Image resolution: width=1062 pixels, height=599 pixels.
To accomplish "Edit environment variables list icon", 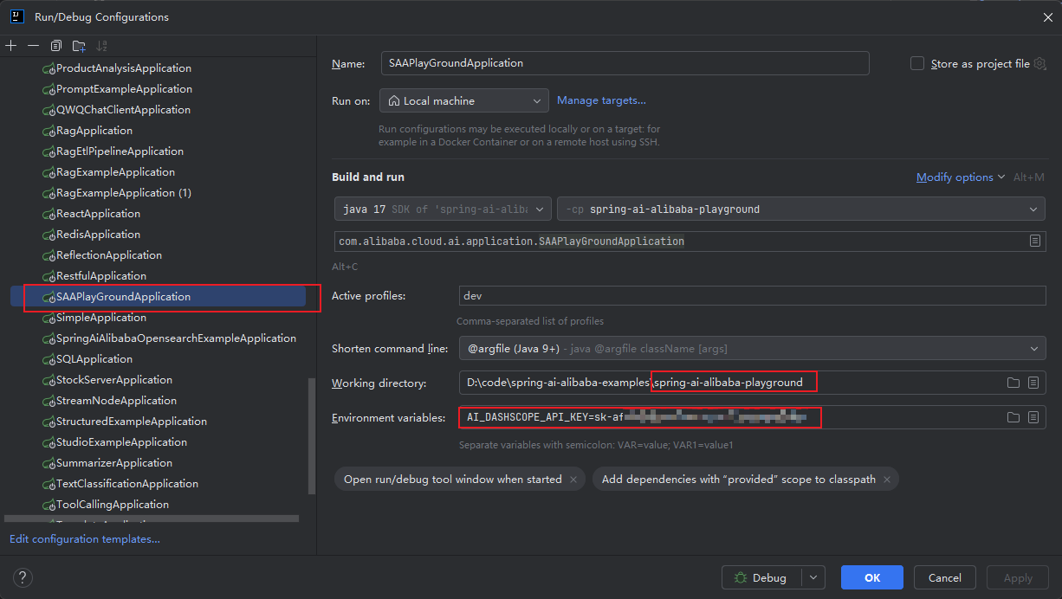I will point(1033,417).
